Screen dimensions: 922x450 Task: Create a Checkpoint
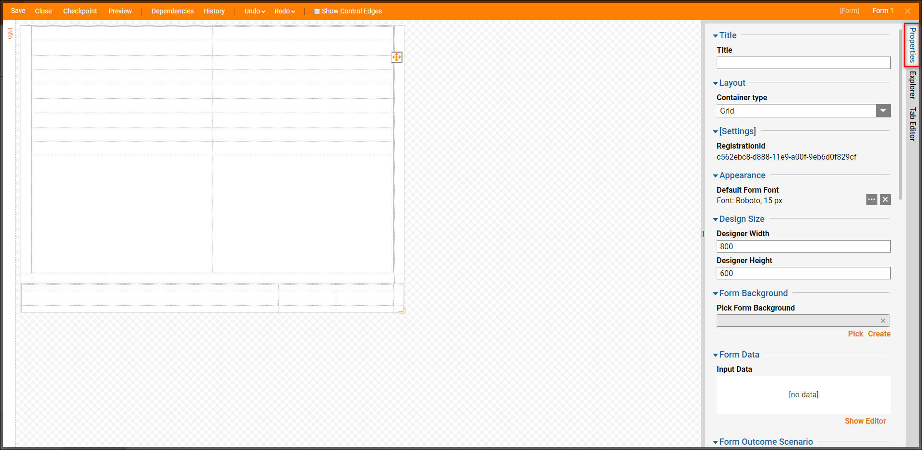coord(80,11)
